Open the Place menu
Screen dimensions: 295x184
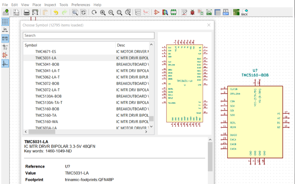click(x=37, y=5)
